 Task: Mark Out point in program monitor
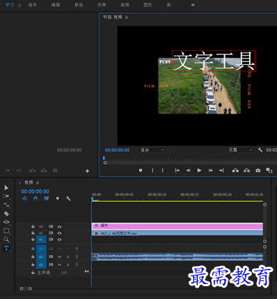pyautogui.click(x=163, y=171)
